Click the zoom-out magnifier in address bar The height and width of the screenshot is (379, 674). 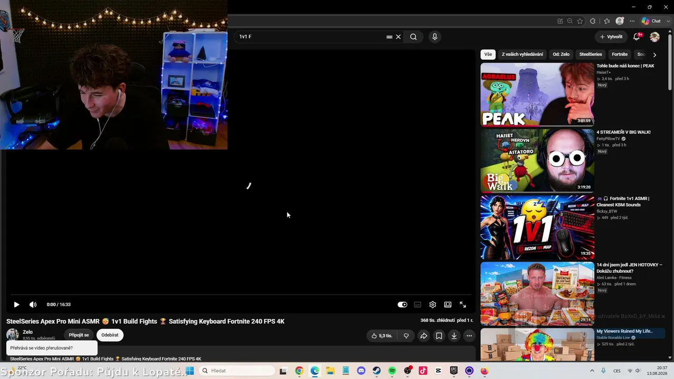click(570, 21)
